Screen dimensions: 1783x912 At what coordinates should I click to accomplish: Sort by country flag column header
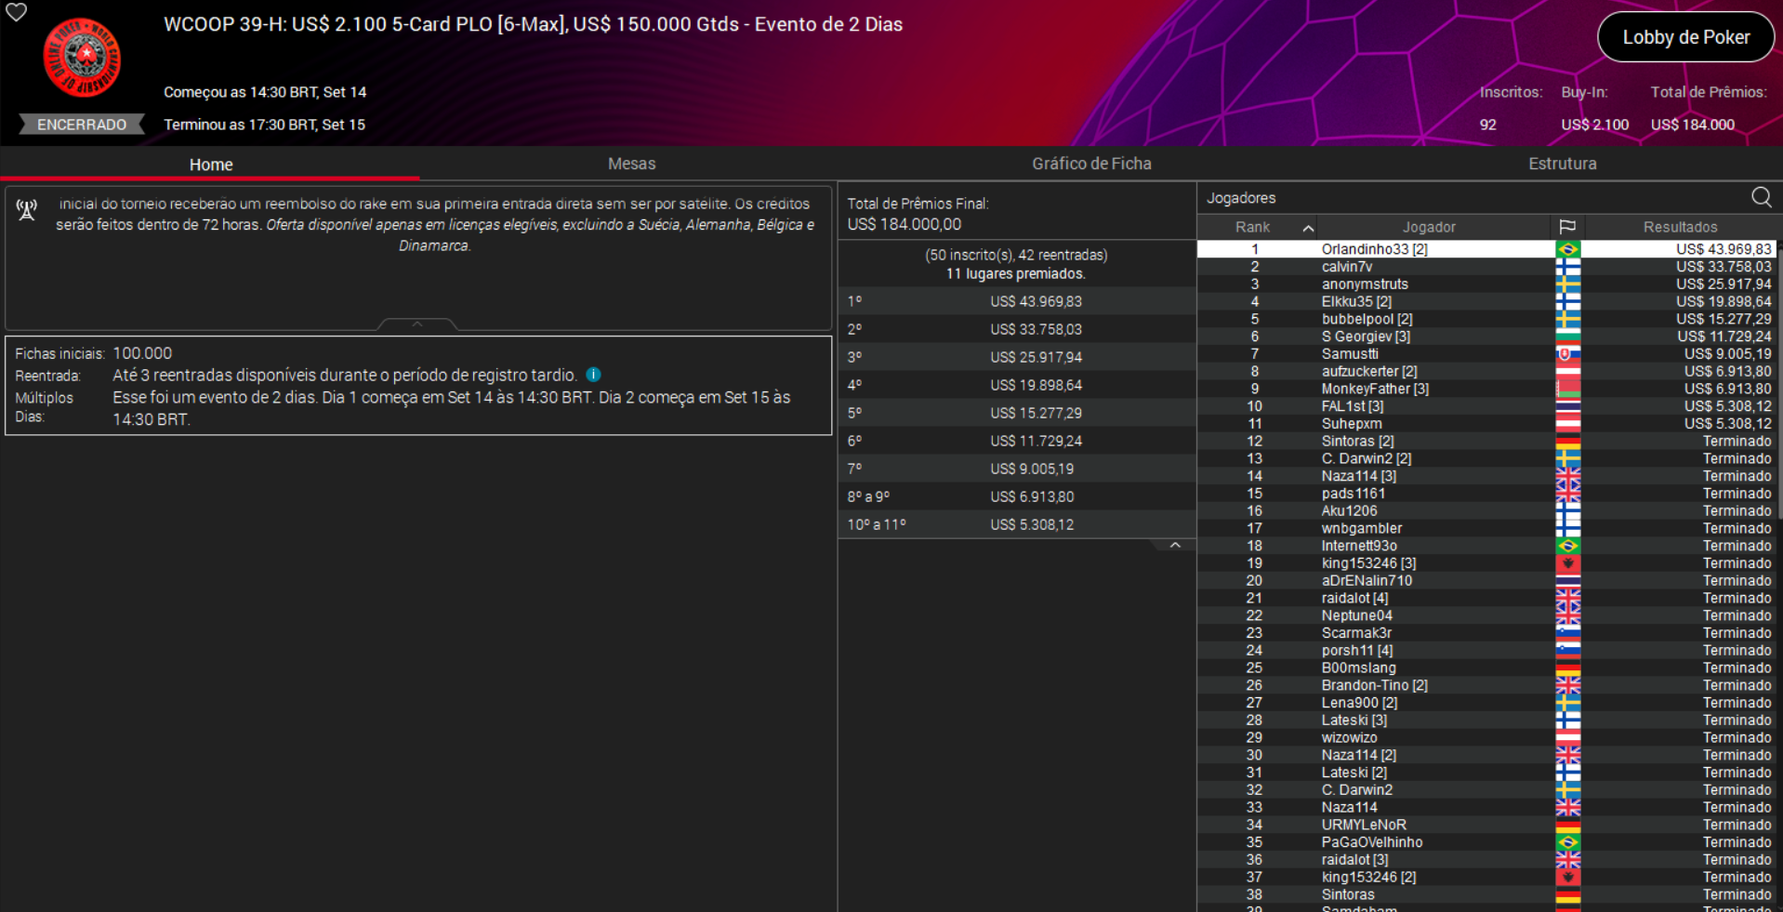(x=1567, y=227)
